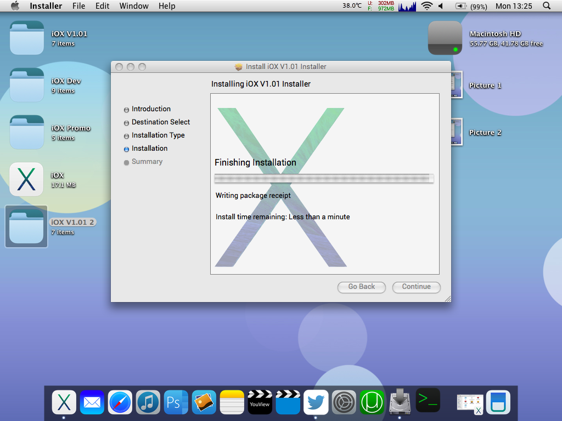The image size is (562, 421).
Task: Launch Photoshop from the Dock
Action: click(176, 402)
